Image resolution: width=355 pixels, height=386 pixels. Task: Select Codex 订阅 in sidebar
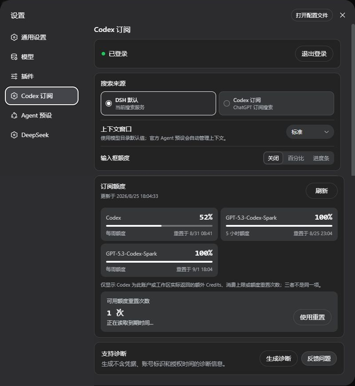42,96
